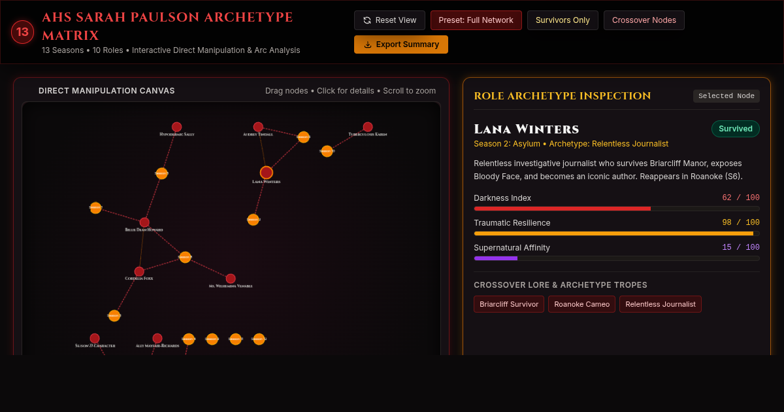Select the Season 4 node in bottom row
The image size is (784, 412).
point(189,339)
